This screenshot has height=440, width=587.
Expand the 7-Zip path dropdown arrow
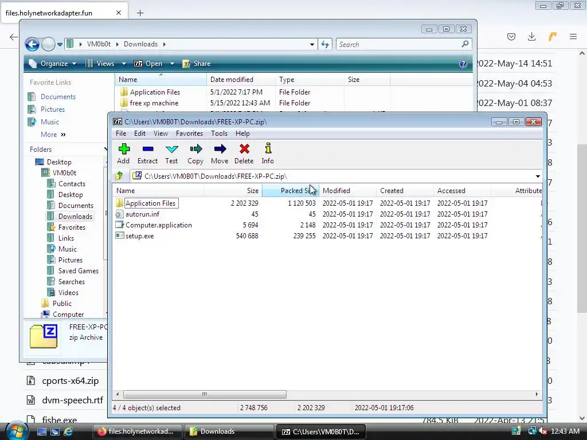(538, 176)
